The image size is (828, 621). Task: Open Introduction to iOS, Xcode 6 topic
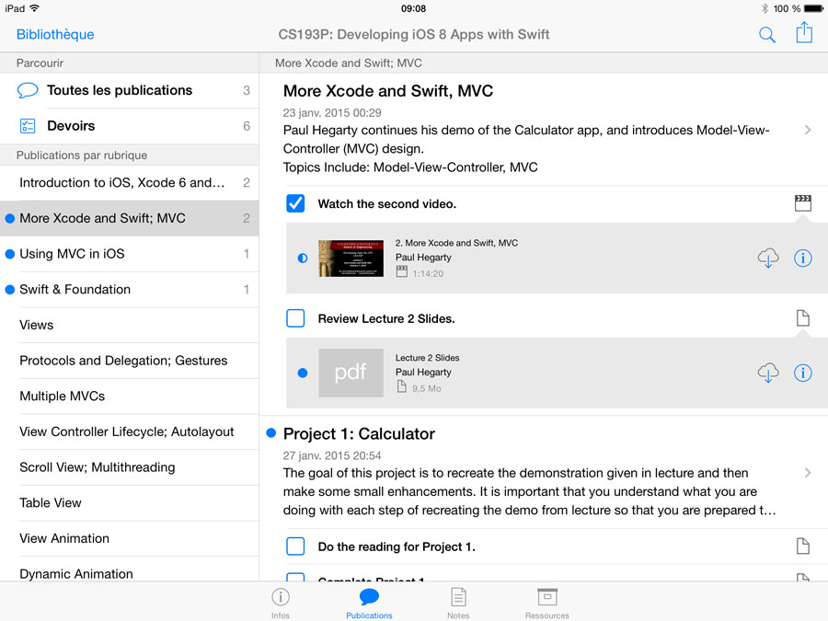click(130, 183)
